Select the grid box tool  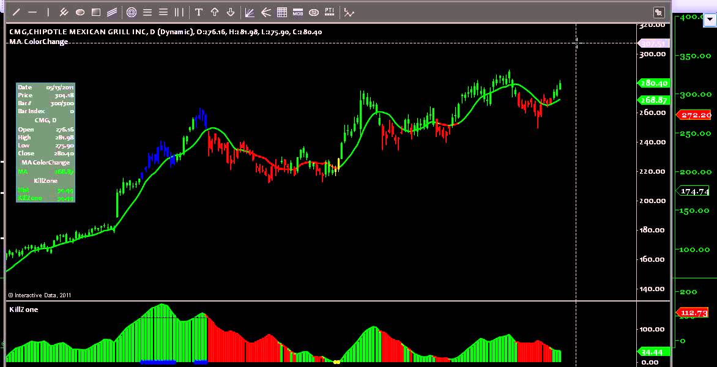click(x=281, y=12)
